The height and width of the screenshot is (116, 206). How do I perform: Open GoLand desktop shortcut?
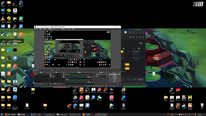point(21,4)
